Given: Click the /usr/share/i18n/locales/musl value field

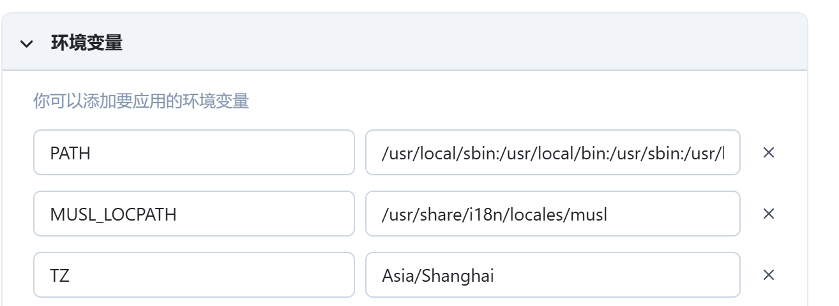Looking at the screenshot, I should (552, 214).
